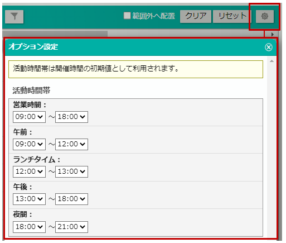
Task: Click the リセット button
Action: click(232, 16)
